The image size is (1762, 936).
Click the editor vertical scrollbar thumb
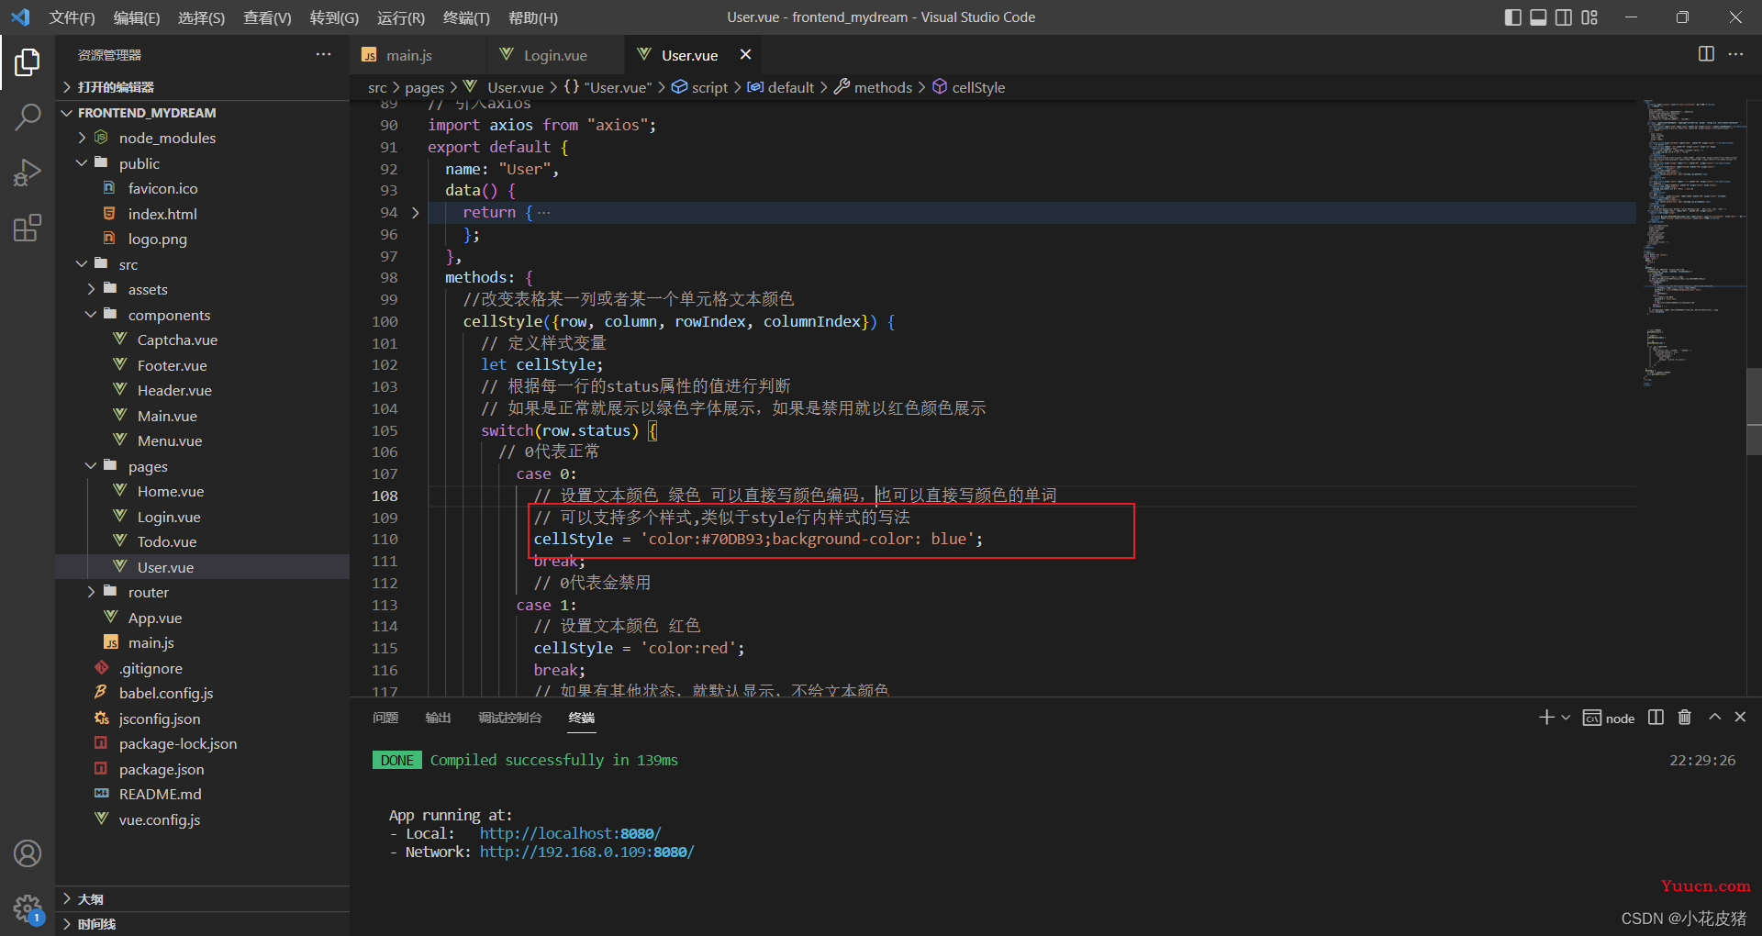1754,411
